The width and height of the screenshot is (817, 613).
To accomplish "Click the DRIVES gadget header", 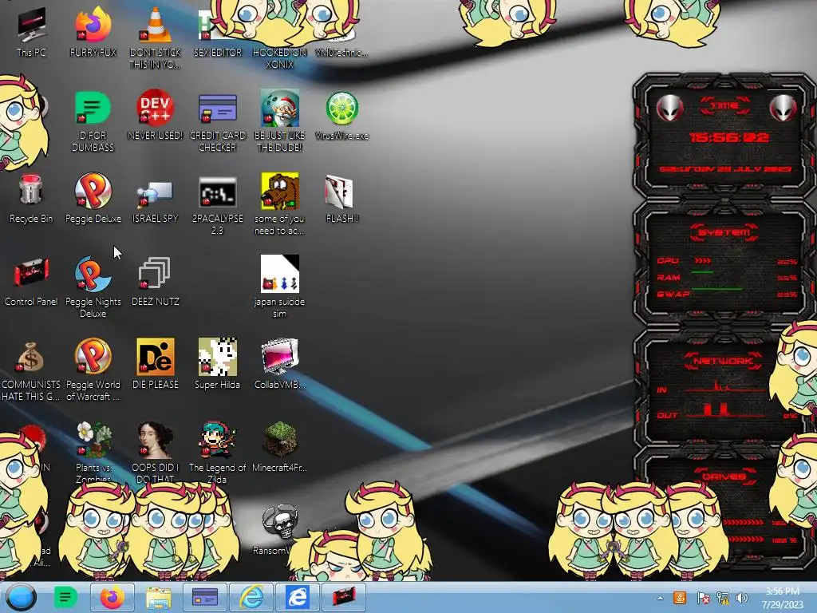I will 724,476.
